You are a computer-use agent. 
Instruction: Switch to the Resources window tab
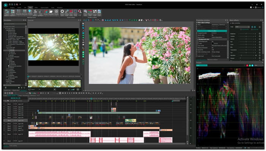212,60
